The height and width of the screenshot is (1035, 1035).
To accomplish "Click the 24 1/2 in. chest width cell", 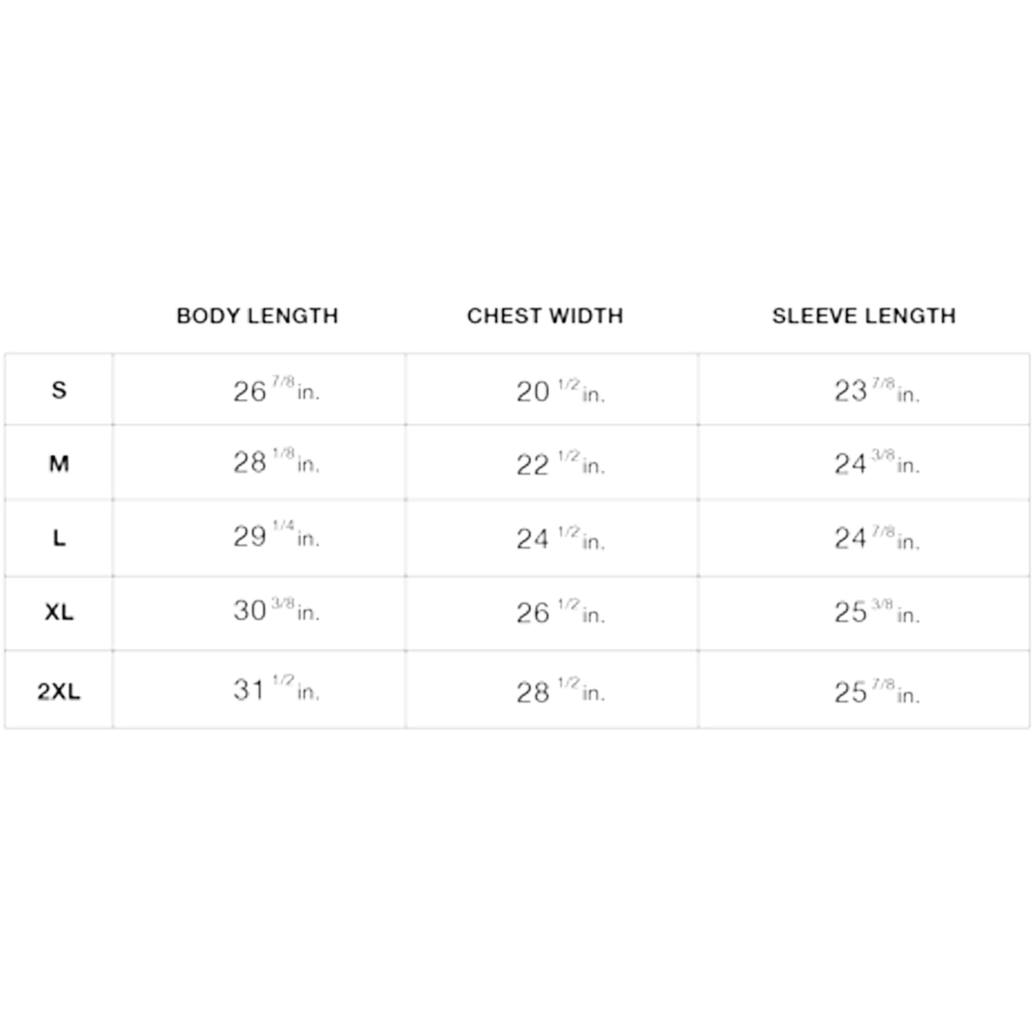I will (x=552, y=538).
